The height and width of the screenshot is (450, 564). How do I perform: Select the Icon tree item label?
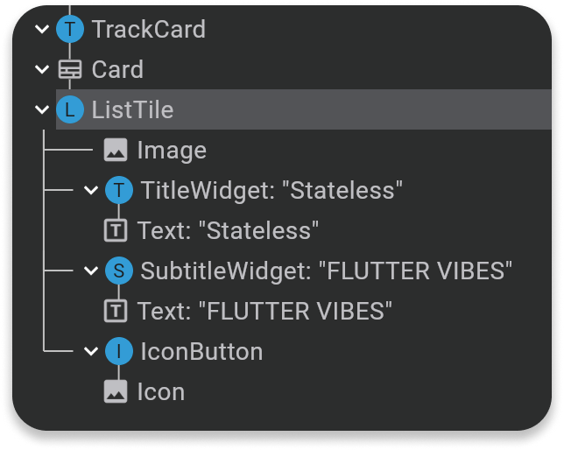(x=161, y=392)
